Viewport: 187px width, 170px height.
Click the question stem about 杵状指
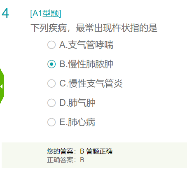[94, 28]
